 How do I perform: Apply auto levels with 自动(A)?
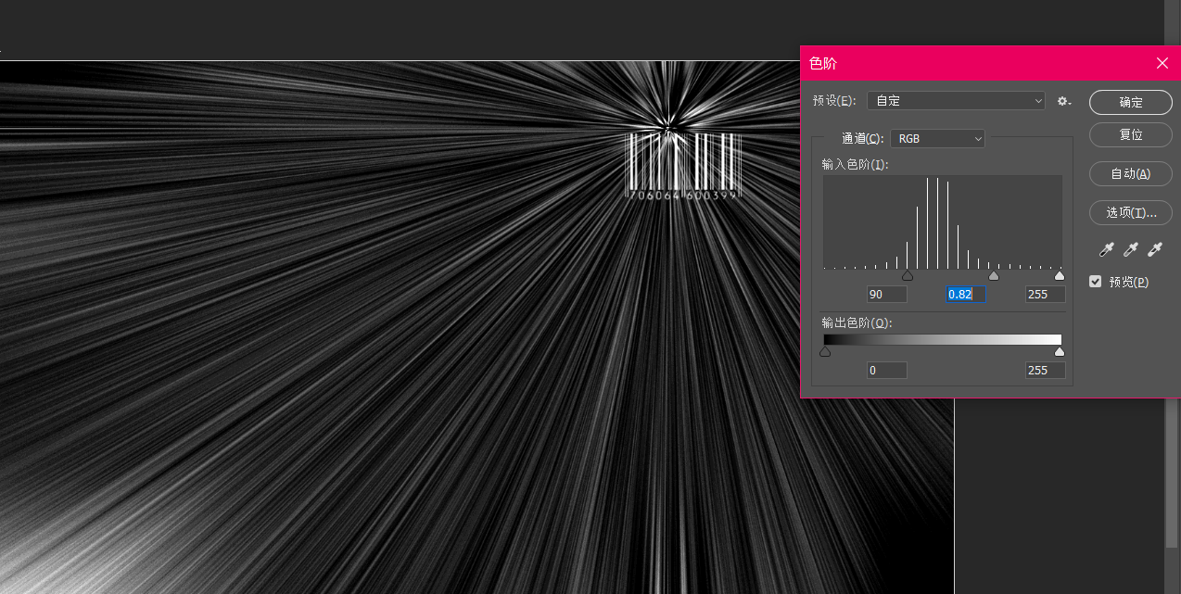(1131, 173)
